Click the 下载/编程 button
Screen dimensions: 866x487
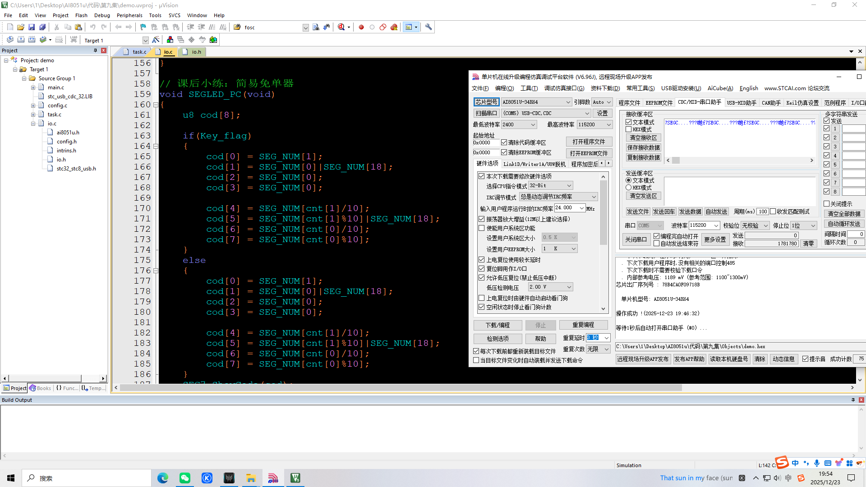tap(497, 325)
